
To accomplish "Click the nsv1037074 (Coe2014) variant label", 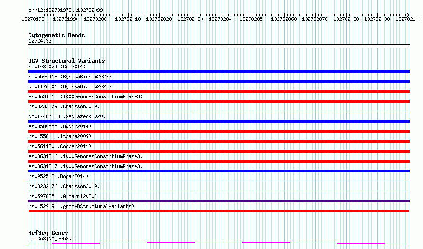I will coord(57,67).
